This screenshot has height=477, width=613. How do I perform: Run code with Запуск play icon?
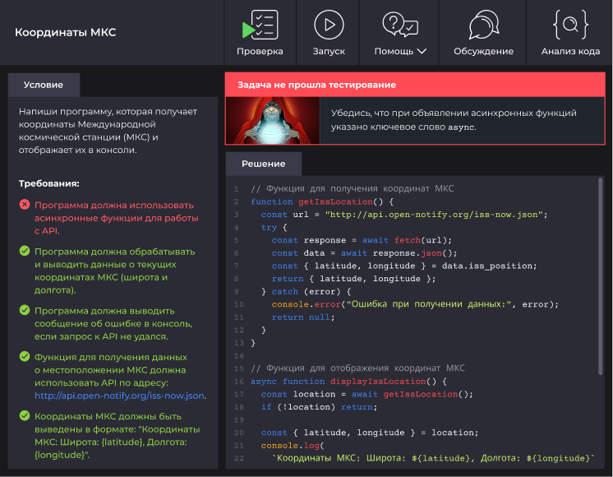(329, 25)
